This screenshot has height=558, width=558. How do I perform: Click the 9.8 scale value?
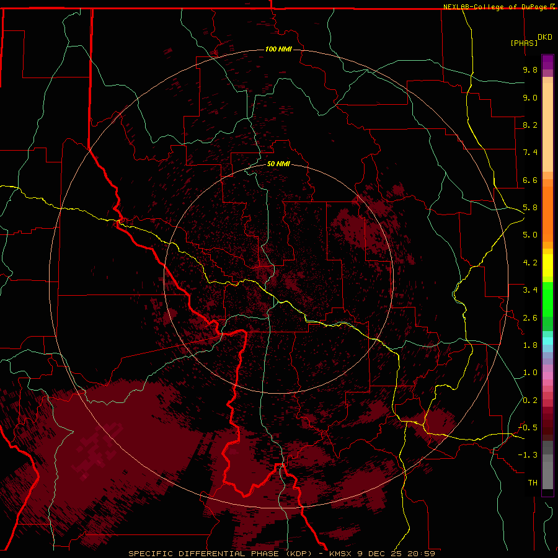pos(530,69)
